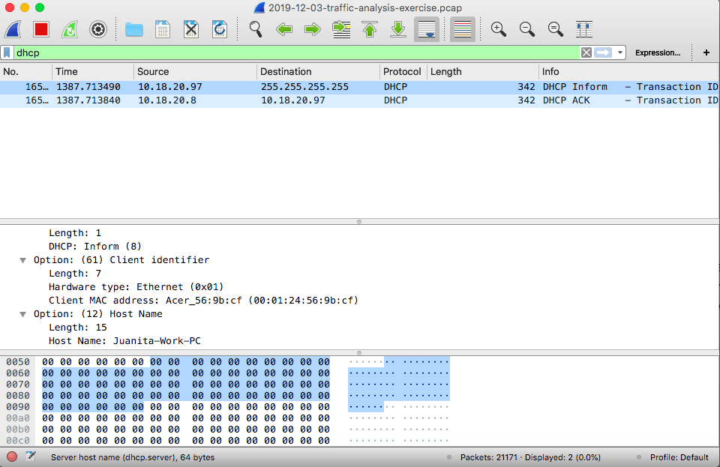
Task: Open recent filters dropdown arrow
Action: coord(620,52)
